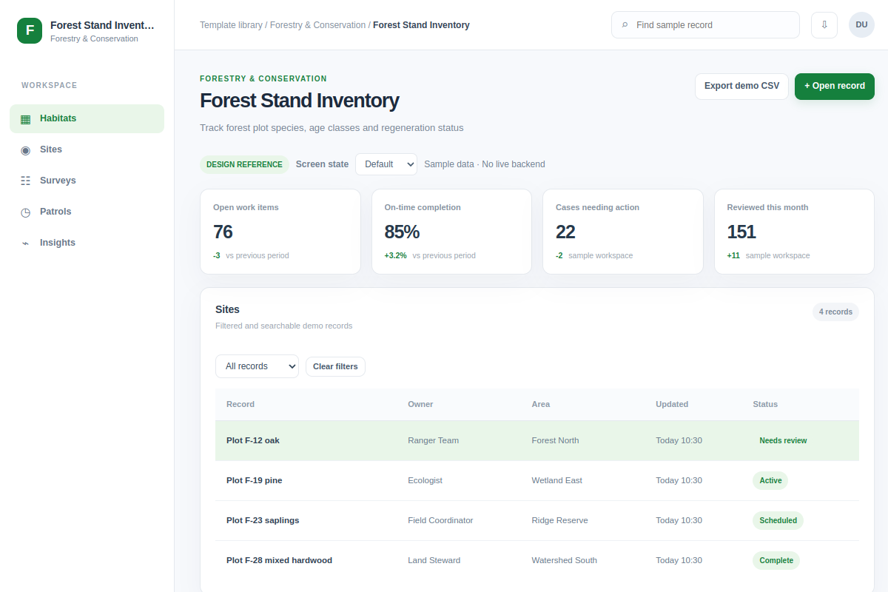888x592 pixels.
Task: Select the Plot F-12 oak record
Action: [537, 440]
